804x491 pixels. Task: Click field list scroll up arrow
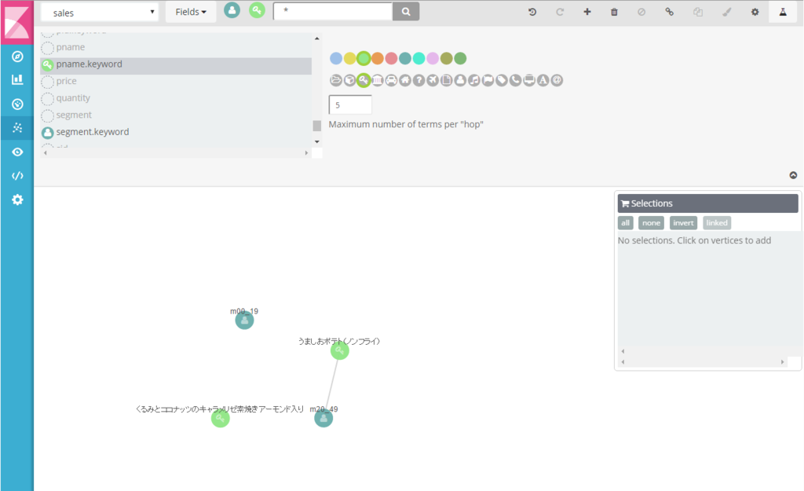[x=317, y=38]
